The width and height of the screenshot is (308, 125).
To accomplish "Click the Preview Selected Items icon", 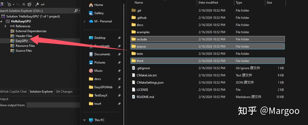I will 43,4.
